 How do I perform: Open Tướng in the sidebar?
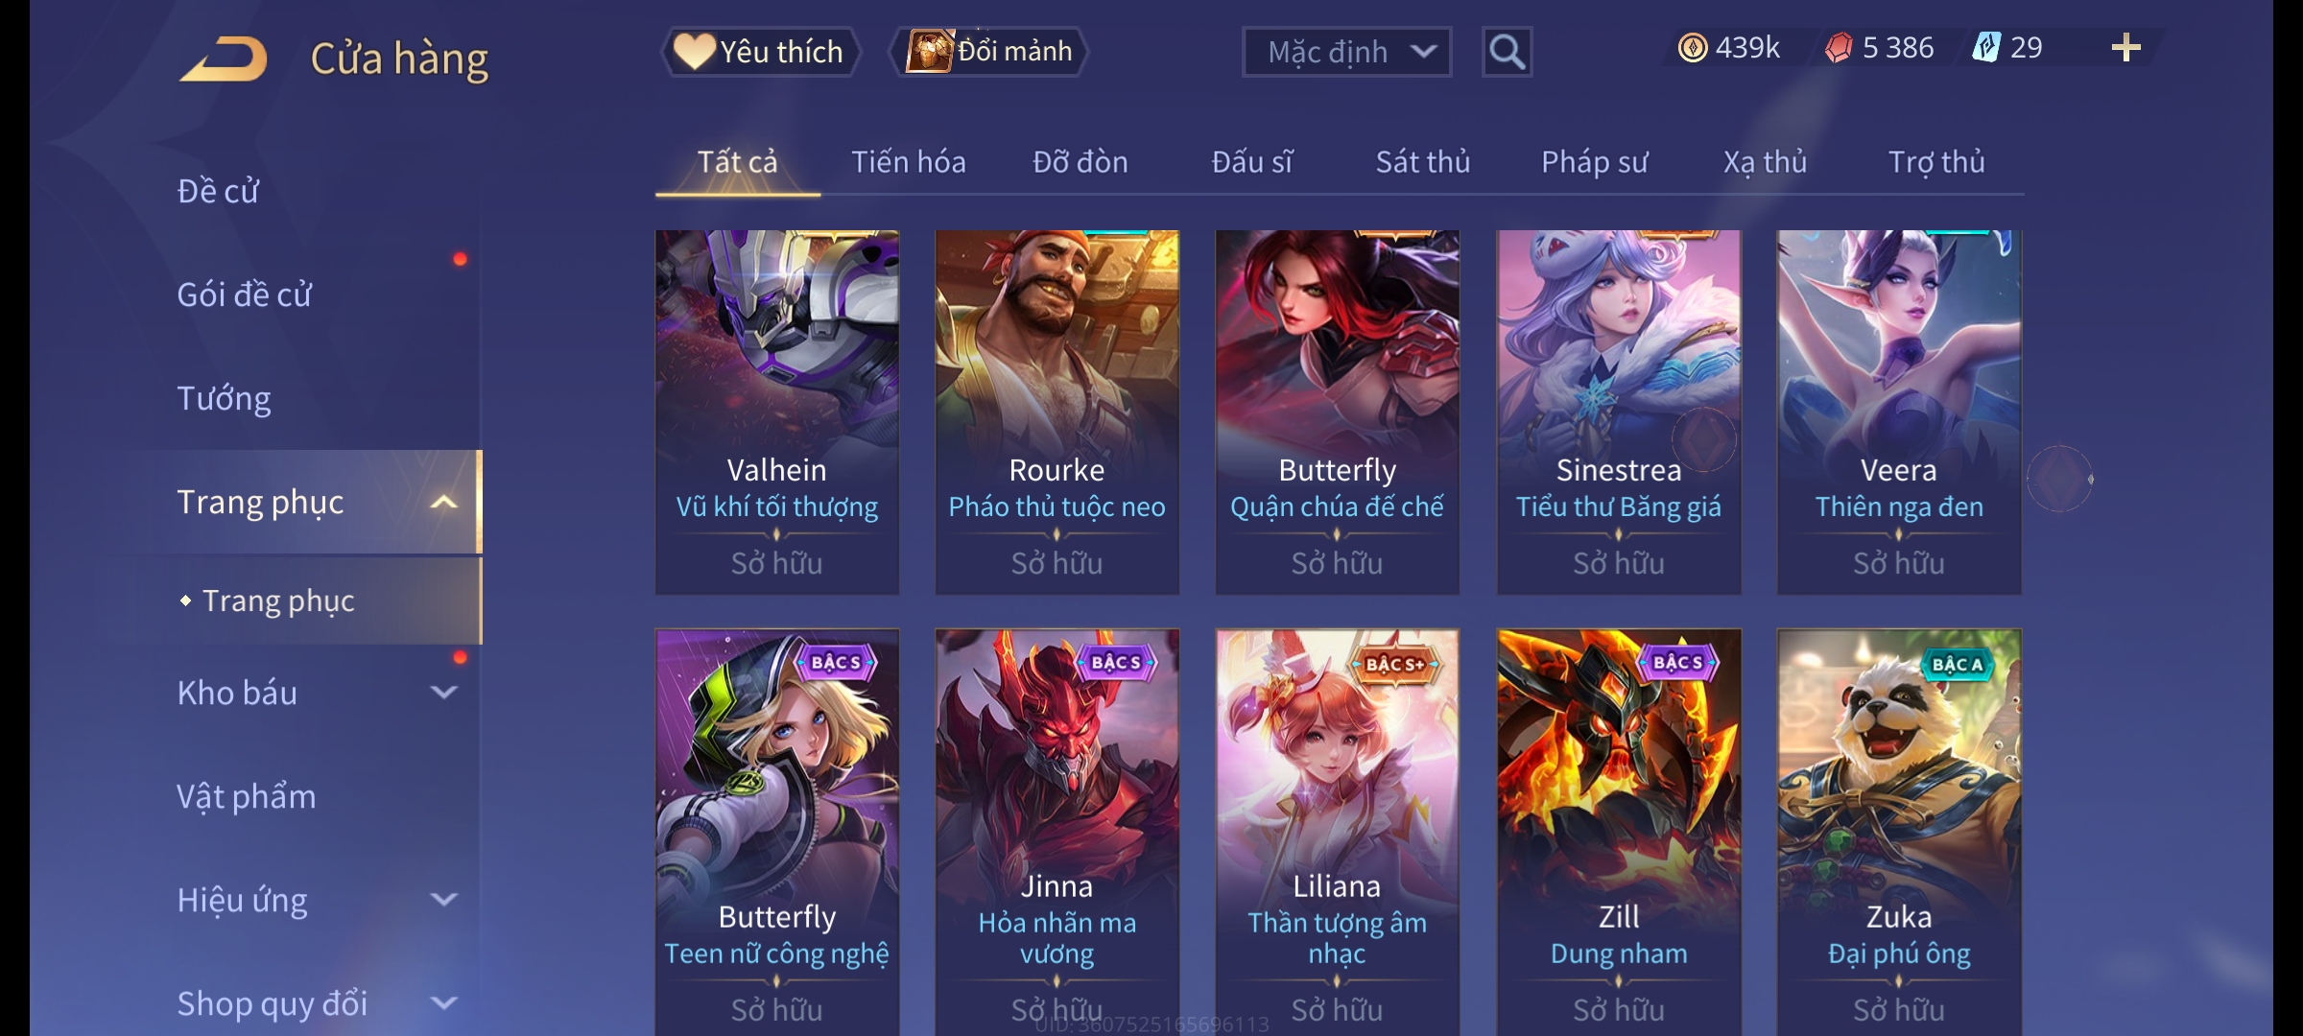pyautogui.click(x=224, y=399)
